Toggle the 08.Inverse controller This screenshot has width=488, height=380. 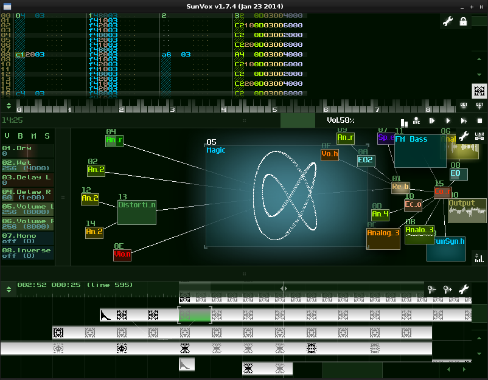[x=27, y=253]
